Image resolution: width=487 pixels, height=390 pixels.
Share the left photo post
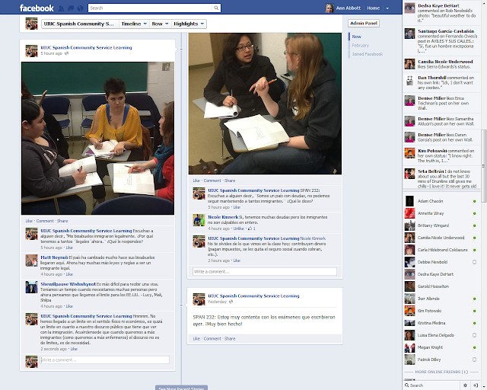point(62,221)
